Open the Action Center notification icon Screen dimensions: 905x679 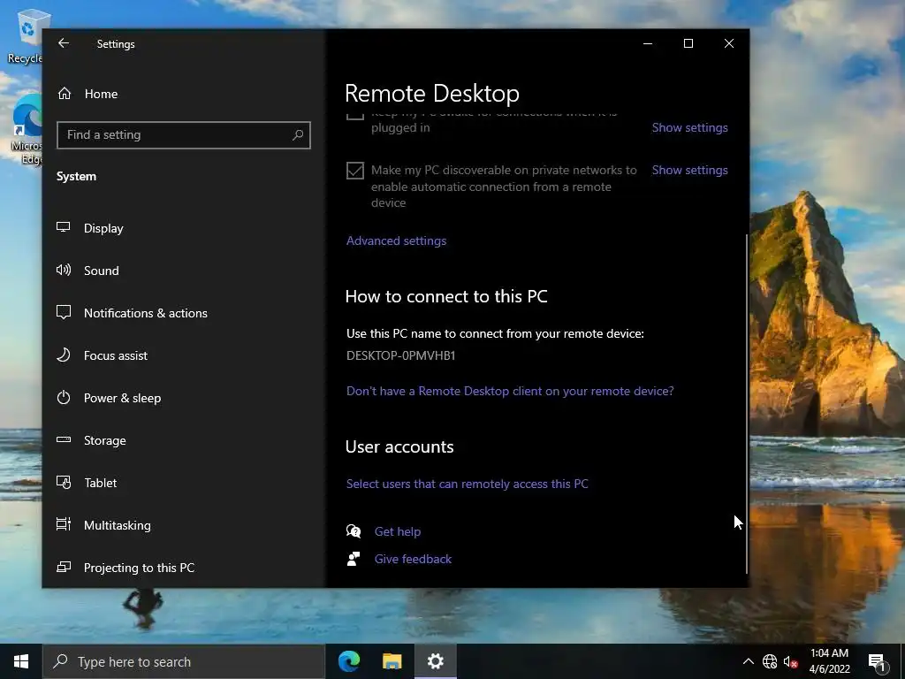click(x=877, y=661)
